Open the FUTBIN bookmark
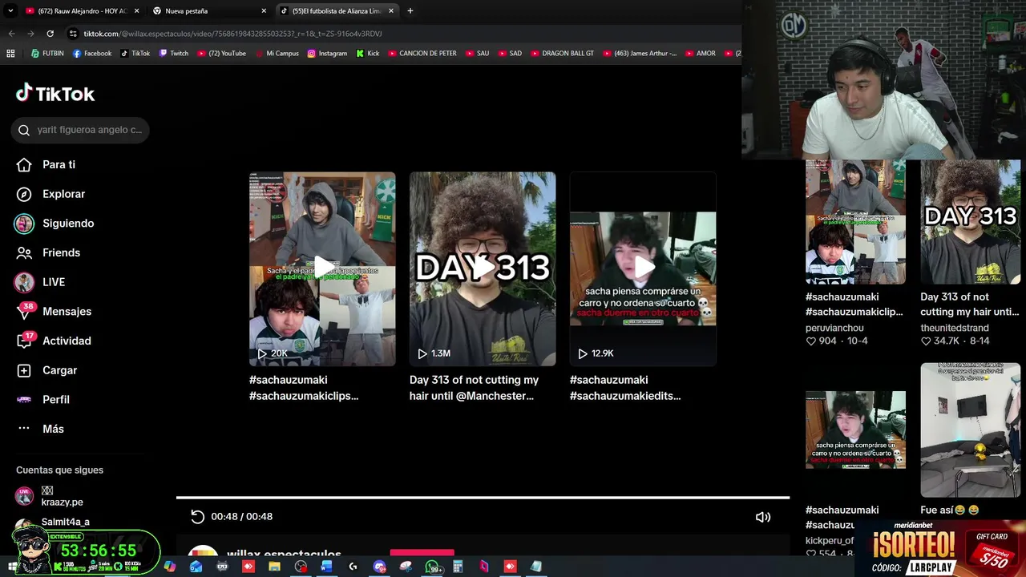 tap(47, 54)
